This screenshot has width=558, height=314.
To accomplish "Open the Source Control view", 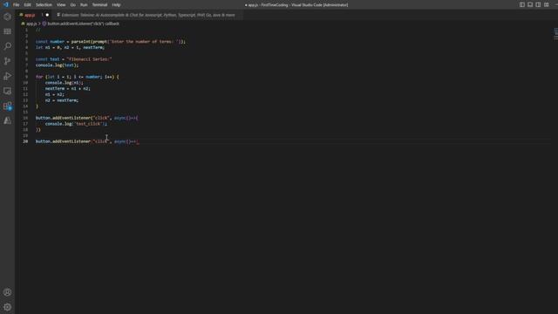I will (7, 61).
